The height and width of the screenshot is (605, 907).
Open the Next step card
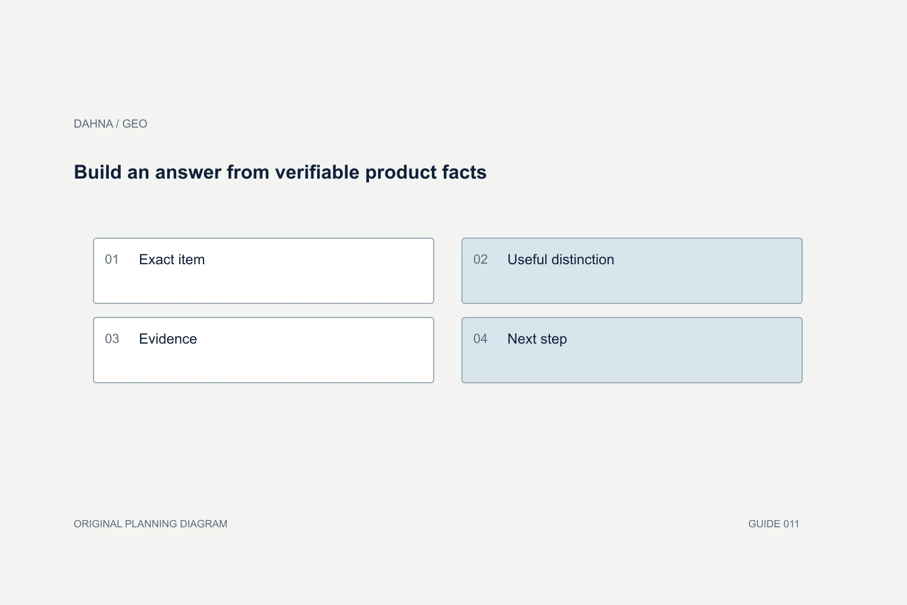tap(632, 350)
